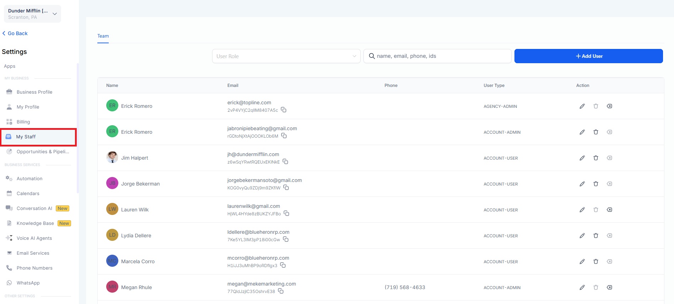Edit Marcela Corro with the pencil icon
Image resolution: width=674 pixels, height=304 pixels.
(582, 261)
